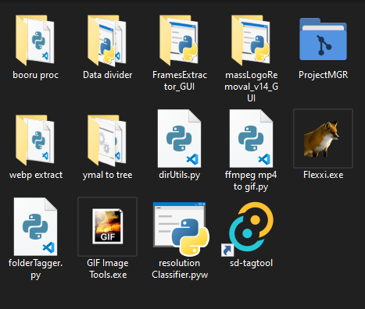This screenshot has height=309, width=365.
Task: Click the folderTagger.py Python file icon
Action: coord(35,226)
